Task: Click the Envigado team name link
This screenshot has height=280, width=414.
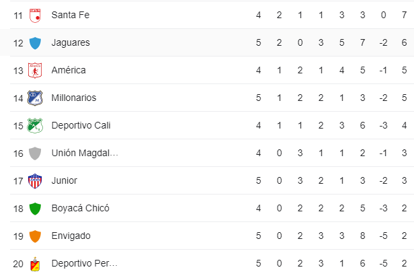Action: [71, 236]
